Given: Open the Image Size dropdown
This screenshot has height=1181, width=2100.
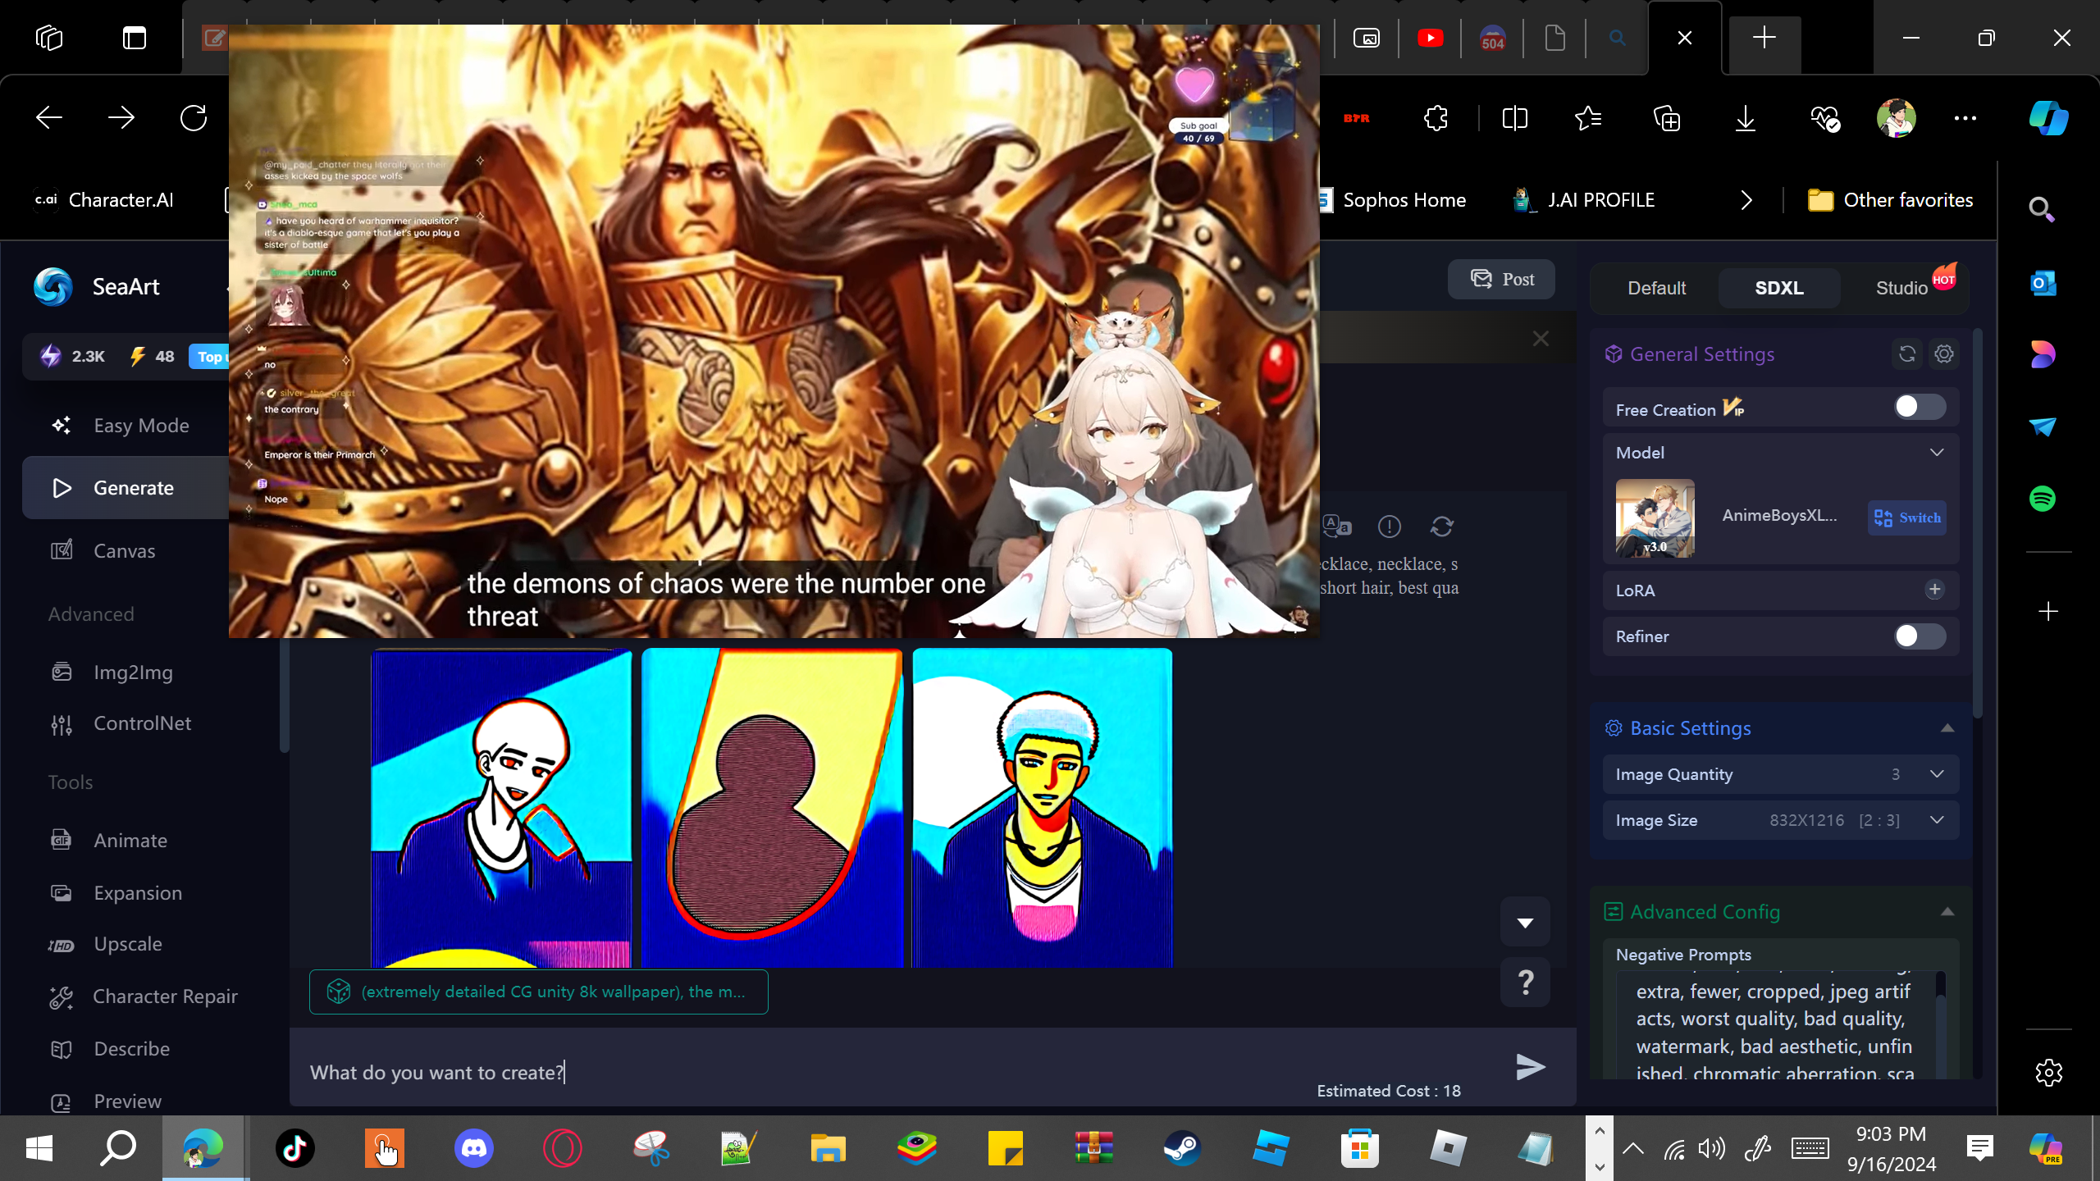Looking at the screenshot, I should (1781, 820).
